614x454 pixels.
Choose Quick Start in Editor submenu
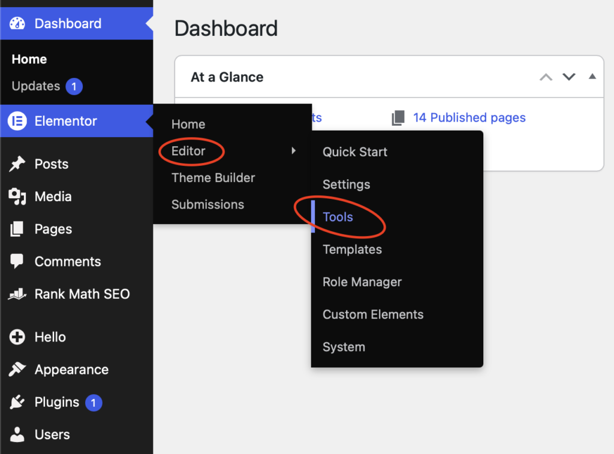355,152
